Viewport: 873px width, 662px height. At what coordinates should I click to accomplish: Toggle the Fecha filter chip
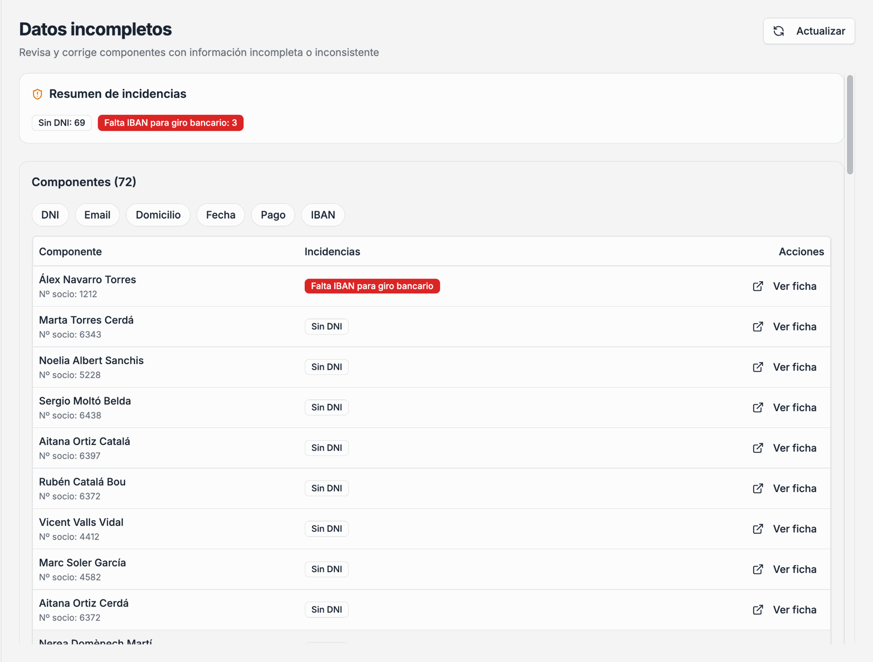point(221,215)
